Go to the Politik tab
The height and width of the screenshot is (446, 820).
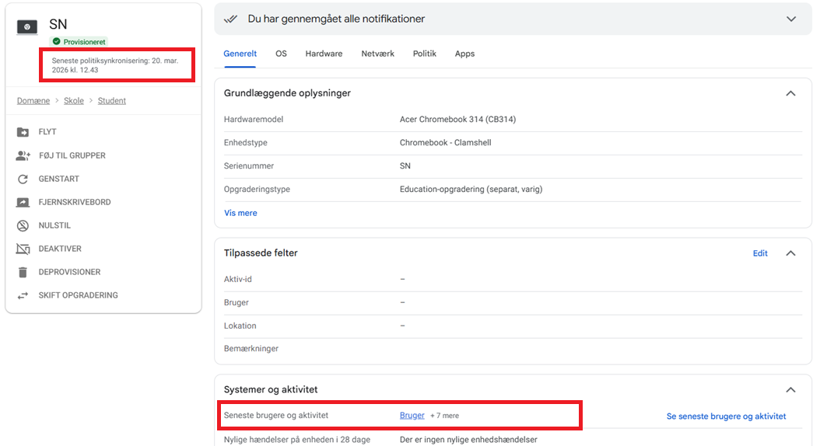pos(424,54)
